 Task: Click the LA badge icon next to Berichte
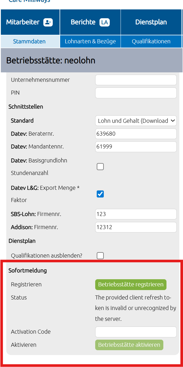coord(105,22)
